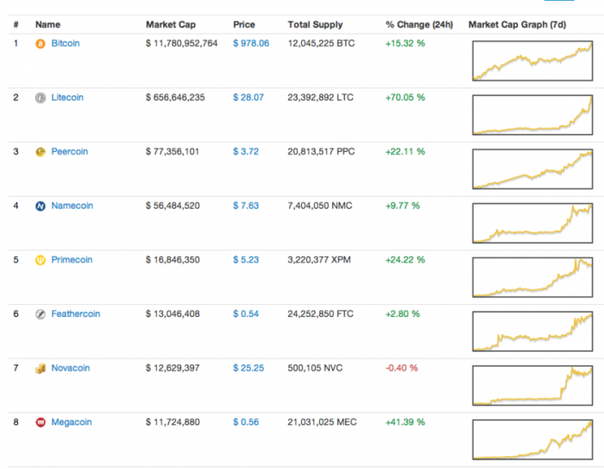Select supply value 24,252,850 FTC
Screen dimensions: 604x469
[x=320, y=314]
